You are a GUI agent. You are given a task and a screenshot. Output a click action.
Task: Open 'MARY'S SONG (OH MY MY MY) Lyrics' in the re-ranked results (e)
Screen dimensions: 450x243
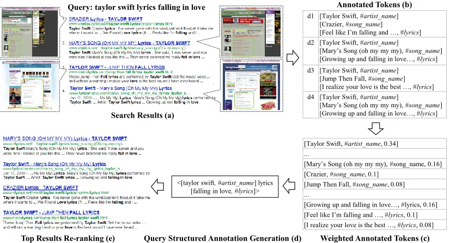point(65,138)
